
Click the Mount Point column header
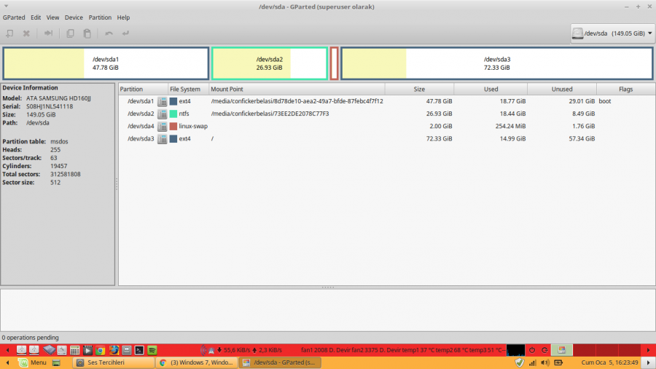coord(297,89)
